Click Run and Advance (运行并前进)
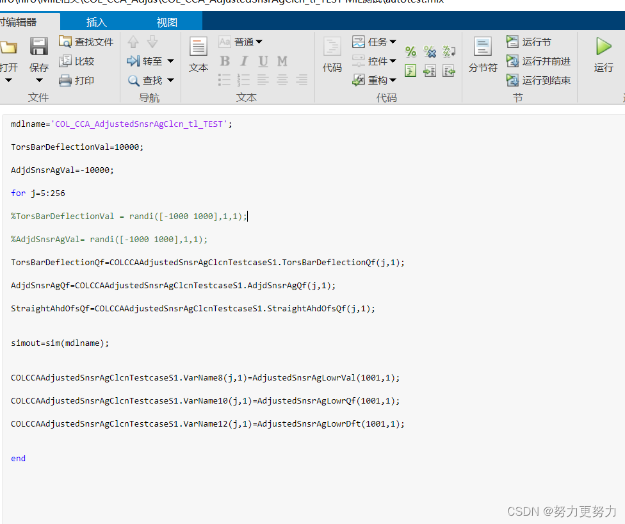Viewport: 625px width, 524px height. click(x=539, y=61)
